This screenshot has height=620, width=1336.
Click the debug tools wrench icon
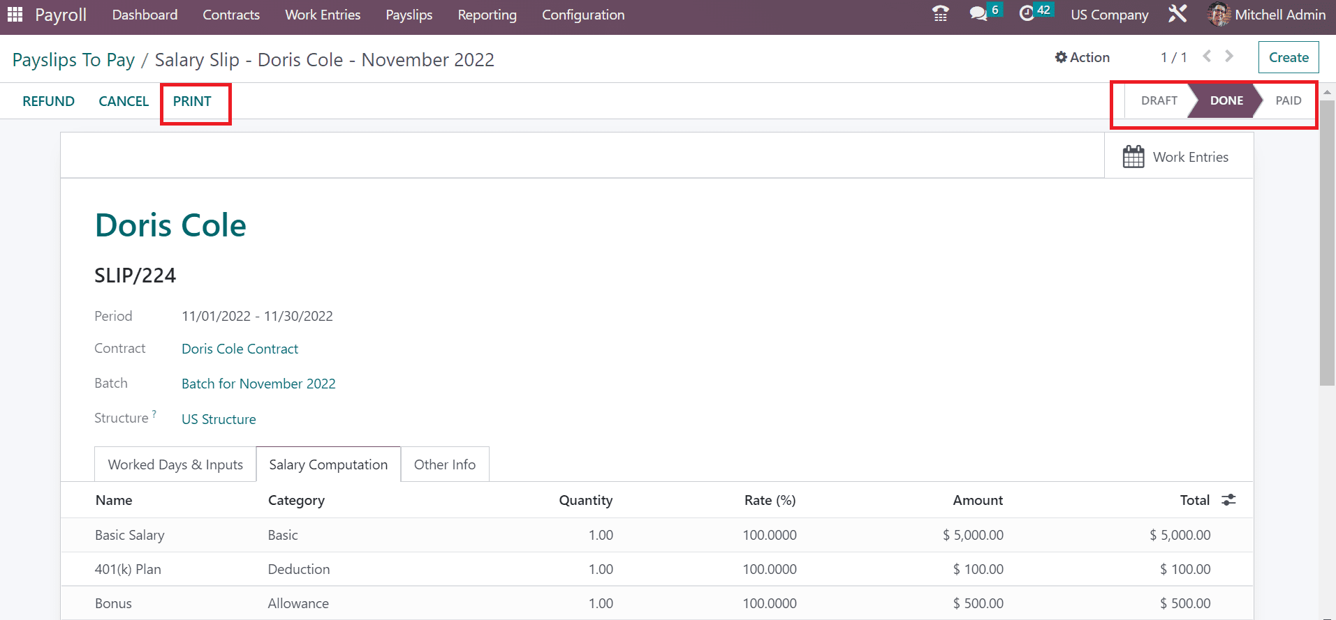[1177, 14]
